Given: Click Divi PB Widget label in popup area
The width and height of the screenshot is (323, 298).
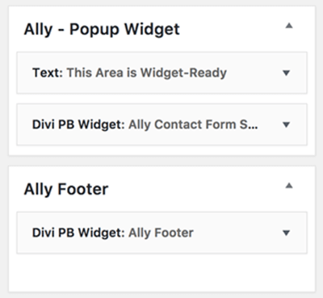Looking at the screenshot, I should tap(78, 124).
